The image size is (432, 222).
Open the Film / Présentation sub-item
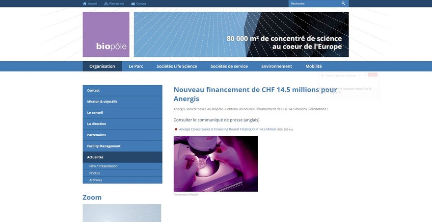pos(123,166)
